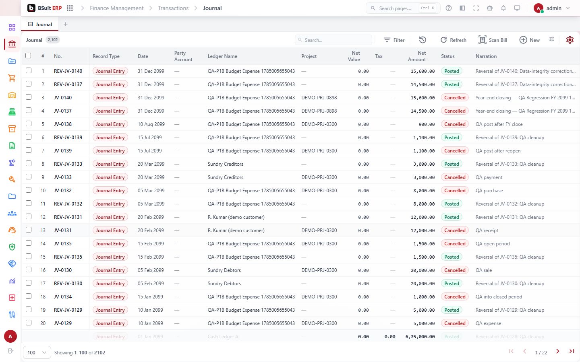Click the monitor display icon in top bar
The height and width of the screenshot is (362, 580).
coord(517,8)
